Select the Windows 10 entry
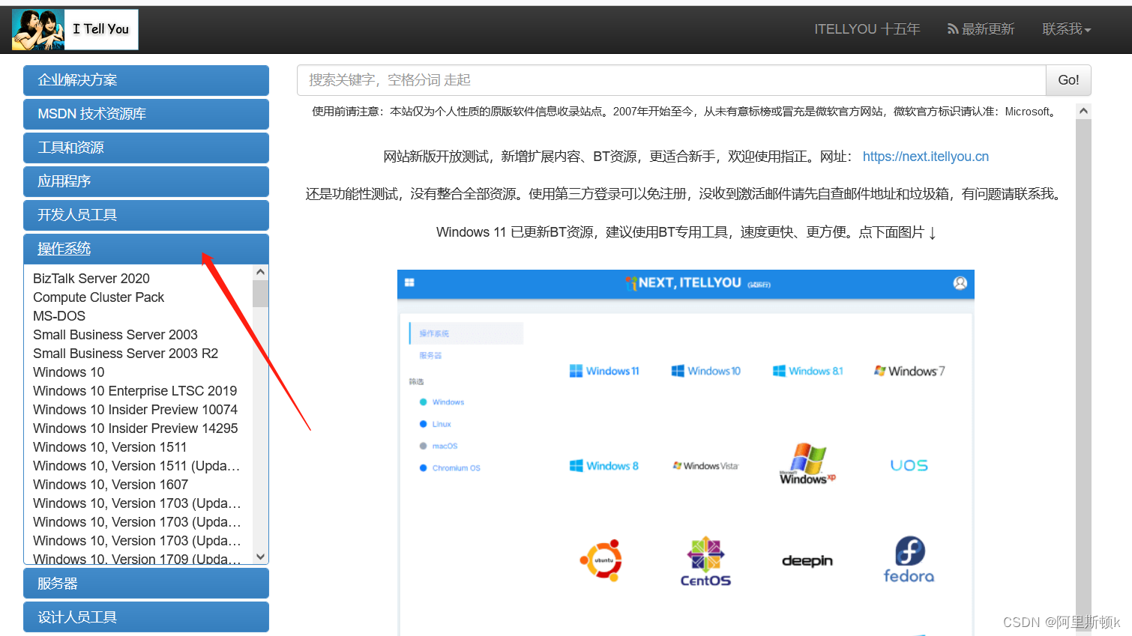 (x=69, y=372)
